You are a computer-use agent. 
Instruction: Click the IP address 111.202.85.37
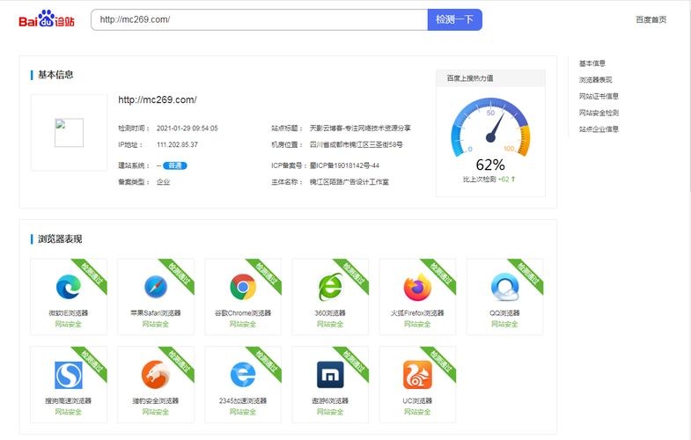177,144
